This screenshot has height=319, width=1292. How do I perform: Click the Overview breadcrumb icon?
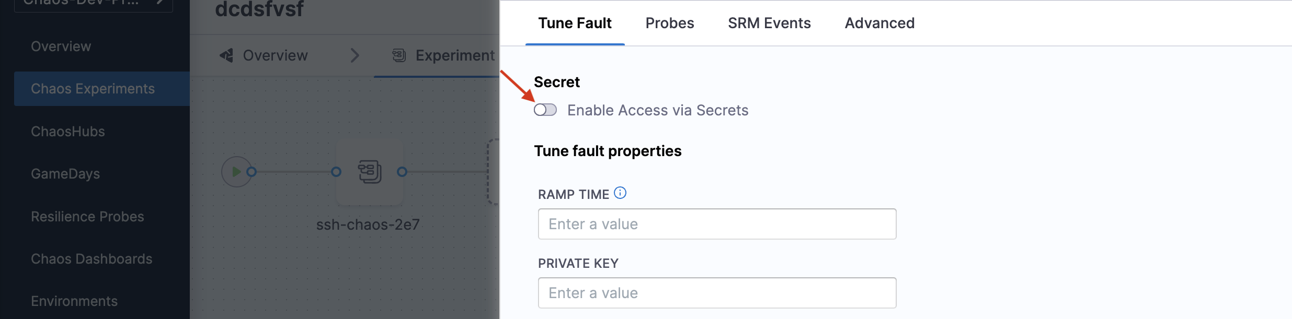(226, 55)
